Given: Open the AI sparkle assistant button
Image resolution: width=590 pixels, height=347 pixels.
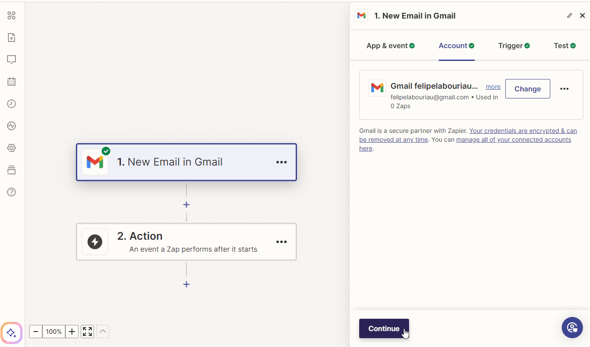Looking at the screenshot, I should pyautogui.click(x=11, y=333).
